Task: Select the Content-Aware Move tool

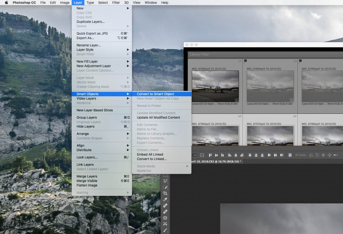Action: coord(165,224)
